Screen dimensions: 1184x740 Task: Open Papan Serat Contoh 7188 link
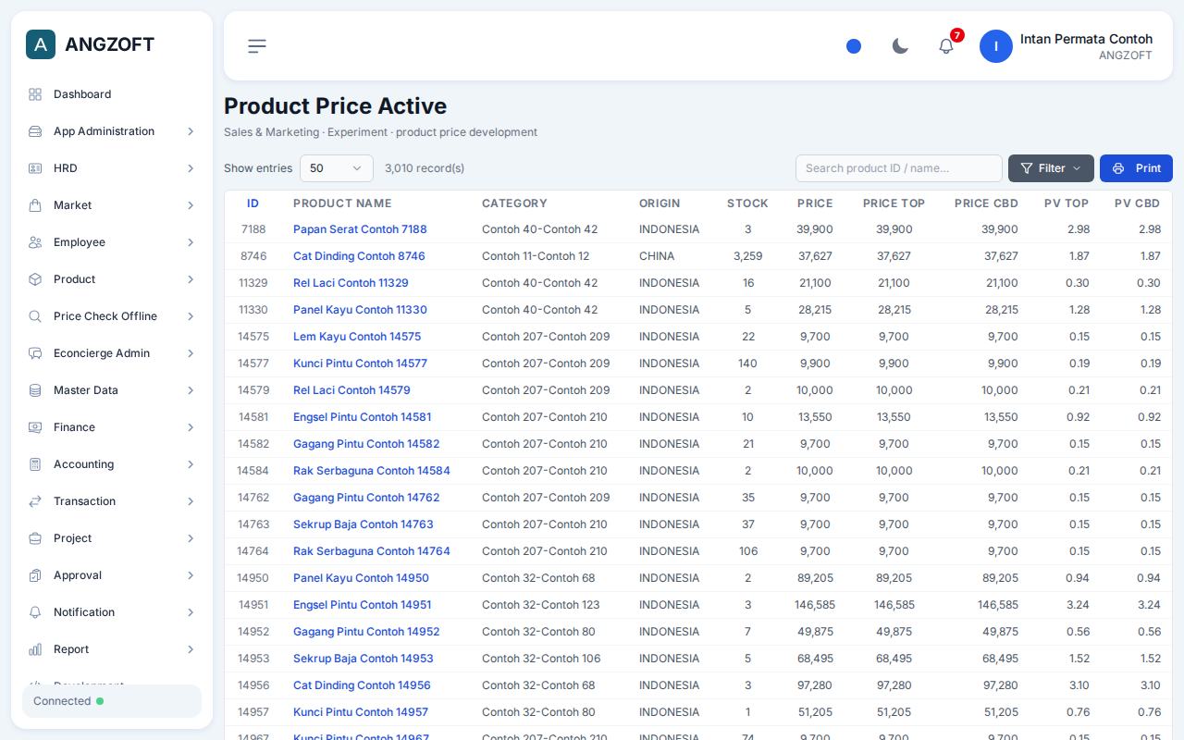pos(360,229)
